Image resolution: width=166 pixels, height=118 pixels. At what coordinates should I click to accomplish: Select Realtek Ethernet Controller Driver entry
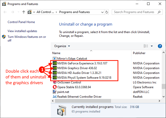coord(79,97)
